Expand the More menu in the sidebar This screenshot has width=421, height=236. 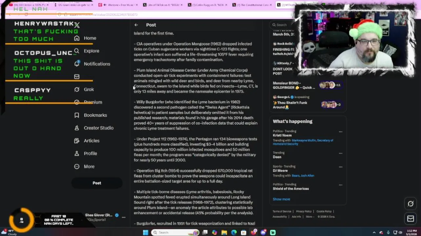click(x=85, y=167)
